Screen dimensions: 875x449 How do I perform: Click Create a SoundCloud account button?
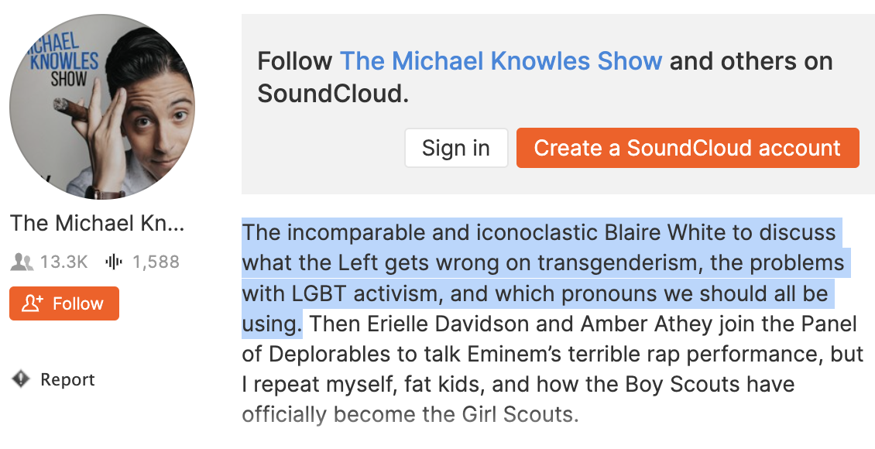pos(687,148)
